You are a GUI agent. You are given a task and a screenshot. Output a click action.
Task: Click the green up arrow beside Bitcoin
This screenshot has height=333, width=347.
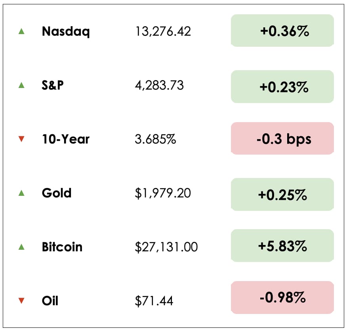click(x=21, y=247)
